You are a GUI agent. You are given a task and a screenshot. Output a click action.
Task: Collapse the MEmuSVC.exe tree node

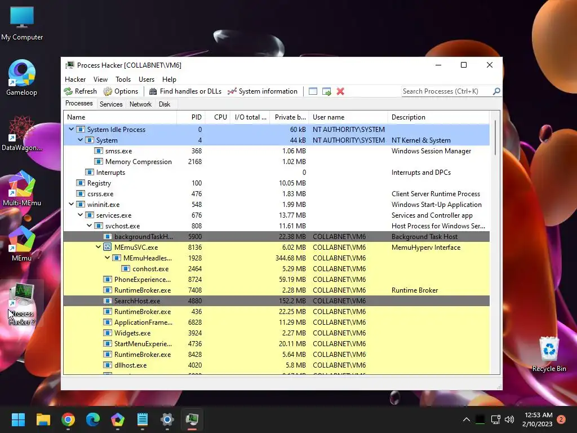[98, 247]
